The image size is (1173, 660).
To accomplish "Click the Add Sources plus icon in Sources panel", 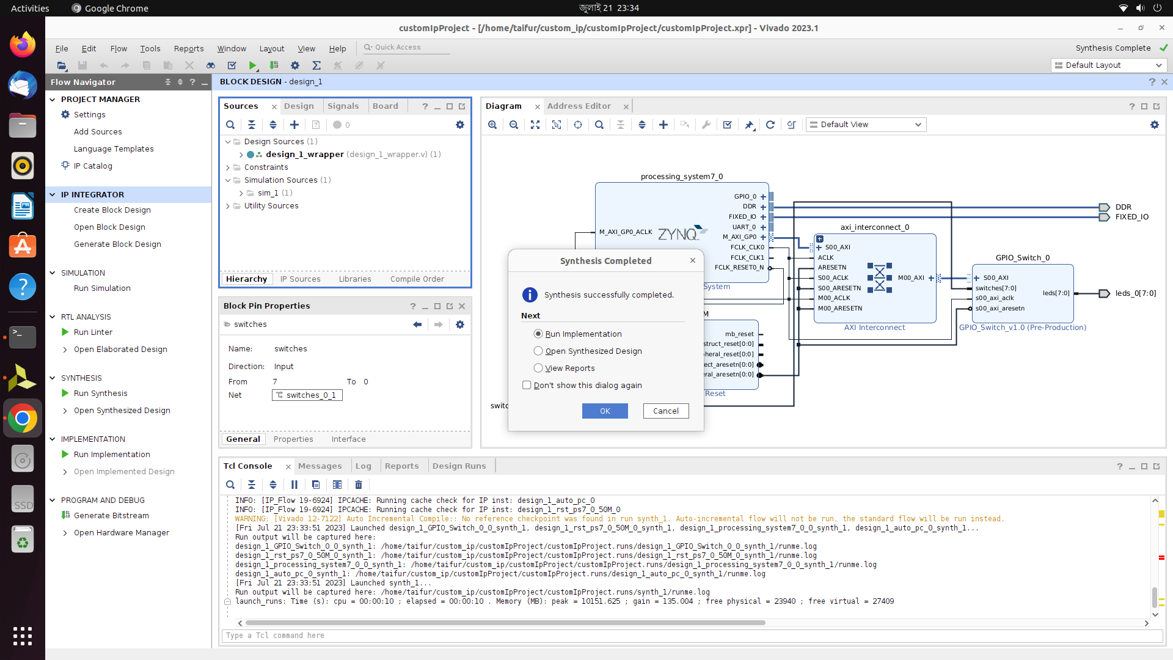I will point(294,125).
